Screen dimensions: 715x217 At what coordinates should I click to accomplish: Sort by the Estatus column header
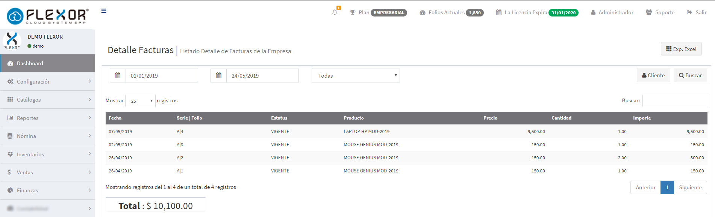(x=304, y=118)
